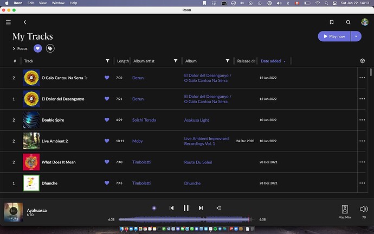Filter by Track column funnel icon
The width and height of the screenshot is (374, 234).
tap(107, 61)
